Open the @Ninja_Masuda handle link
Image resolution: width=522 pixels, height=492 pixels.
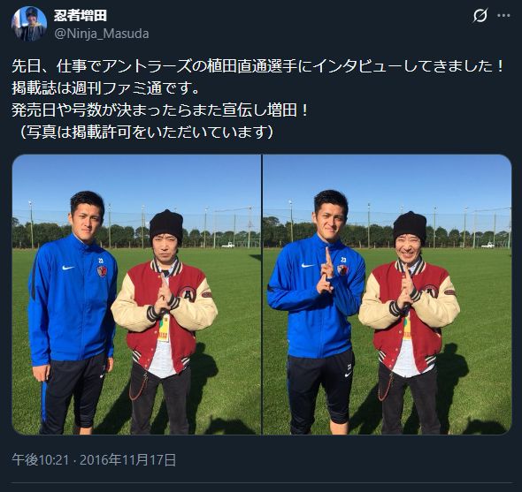pyautogui.click(x=102, y=34)
